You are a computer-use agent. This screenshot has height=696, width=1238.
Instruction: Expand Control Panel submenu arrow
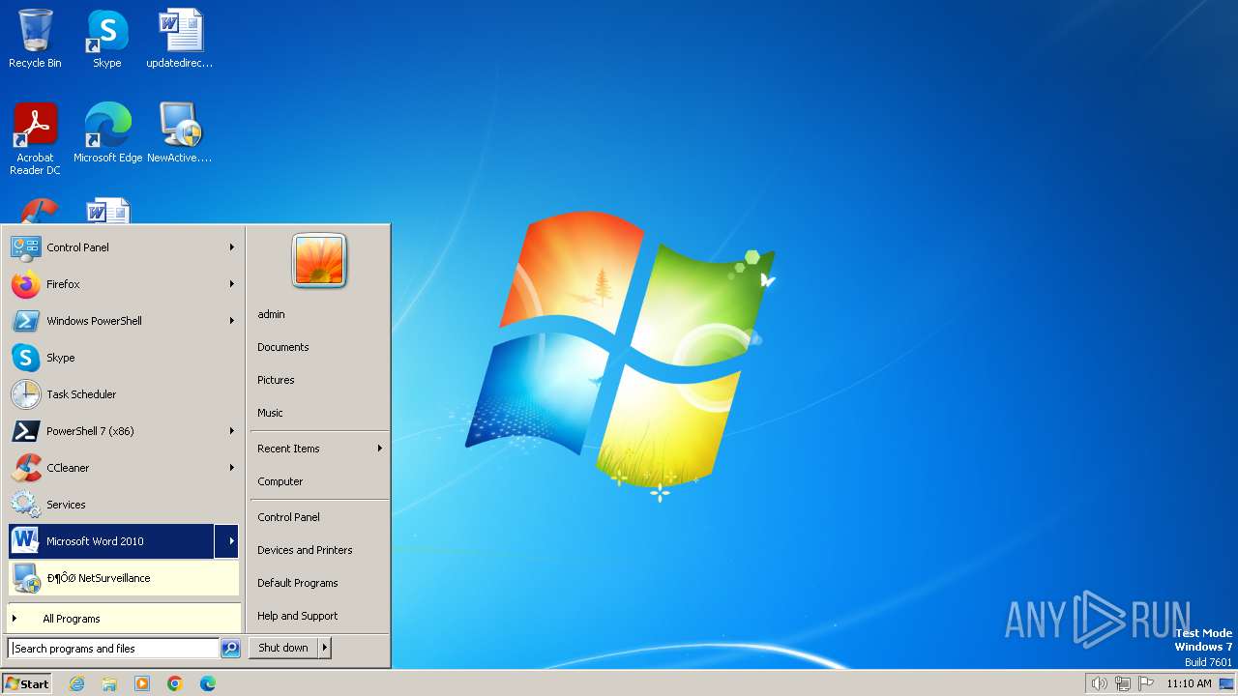(231, 247)
